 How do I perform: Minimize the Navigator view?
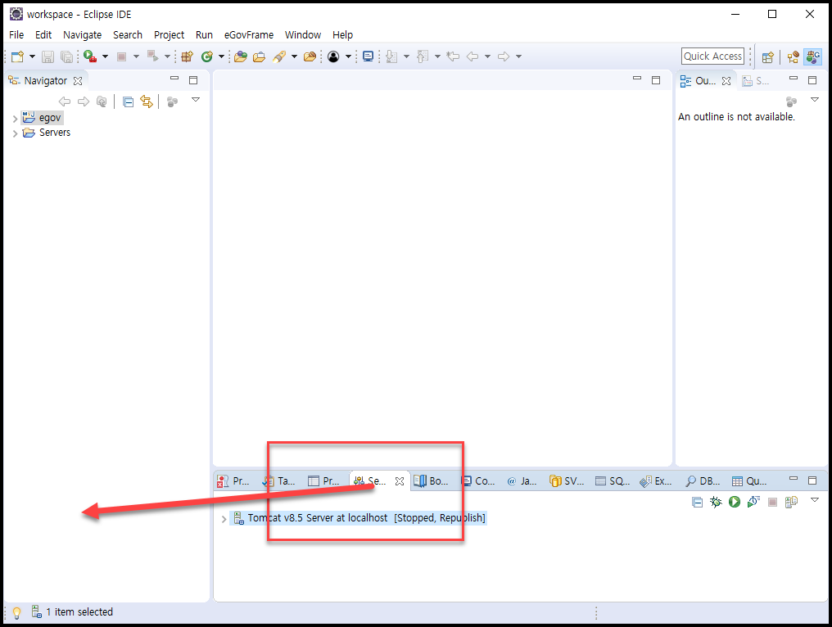(x=174, y=78)
